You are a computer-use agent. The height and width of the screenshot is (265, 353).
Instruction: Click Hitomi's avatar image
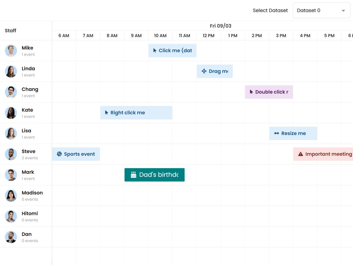click(x=11, y=216)
